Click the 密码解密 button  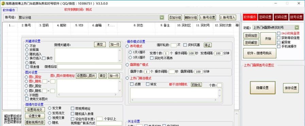(251, 42)
